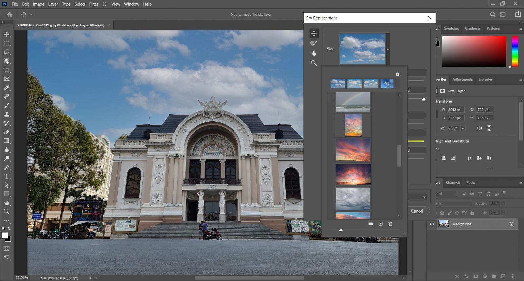Image resolution: width=524 pixels, height=281 pixels.
Task: Swap foreground and background colors
Action: [9, 229]
